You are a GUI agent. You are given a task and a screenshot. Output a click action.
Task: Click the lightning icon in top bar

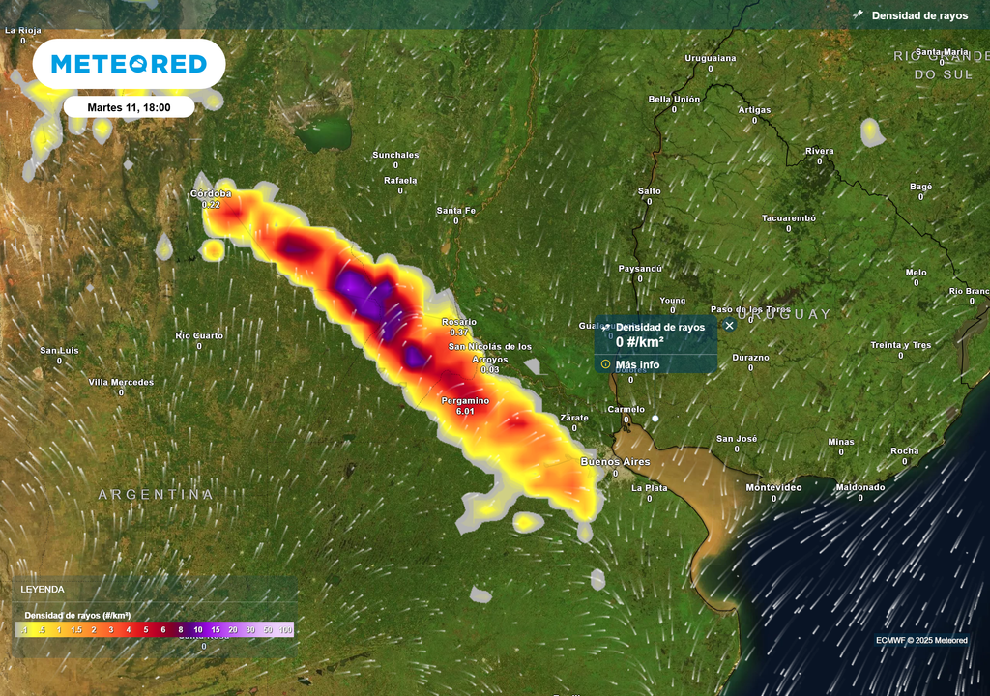pos(858,15)
